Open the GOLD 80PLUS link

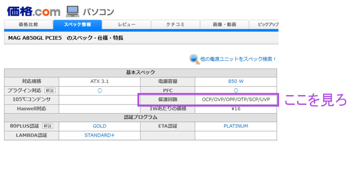[100, 126]
